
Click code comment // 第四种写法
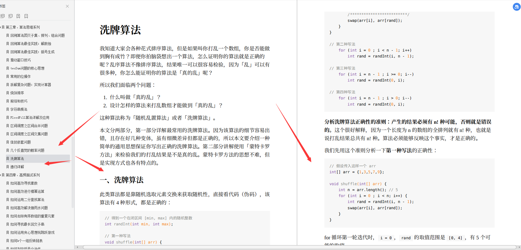pos(342,92)
